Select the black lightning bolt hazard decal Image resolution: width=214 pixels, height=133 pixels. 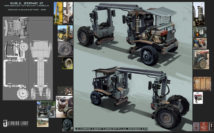[x=211, y=127]
